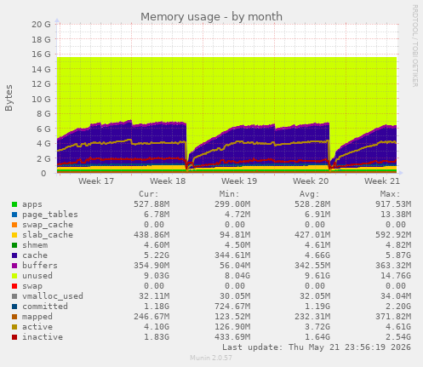Click cache max value 5.87G

click(398, 255)
